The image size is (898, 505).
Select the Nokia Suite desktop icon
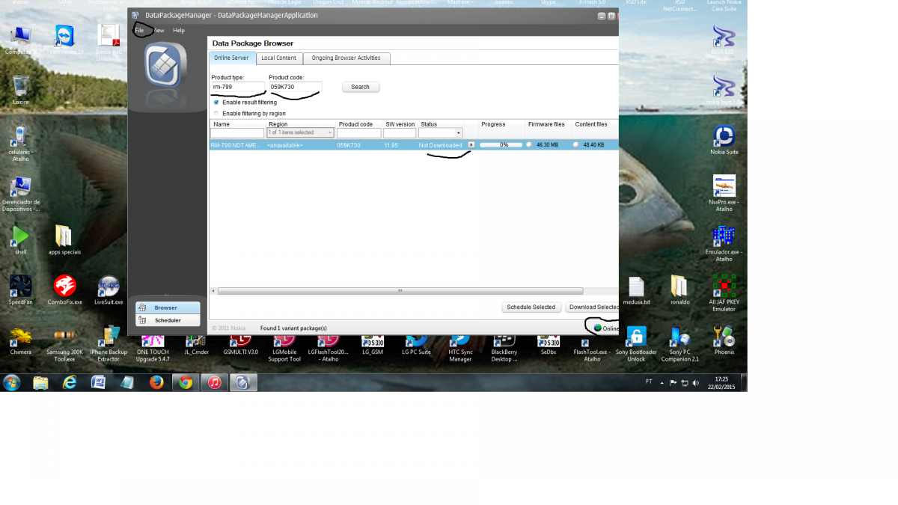point(724,140)
